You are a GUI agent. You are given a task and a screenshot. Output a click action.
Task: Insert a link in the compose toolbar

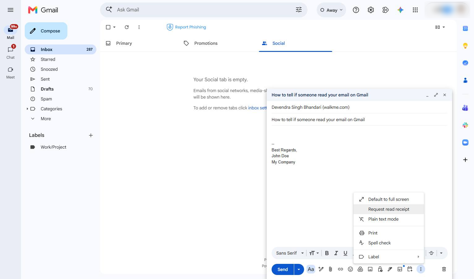(x=340, y=269)
